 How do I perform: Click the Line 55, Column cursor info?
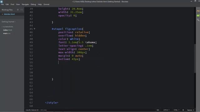[32, 110]
